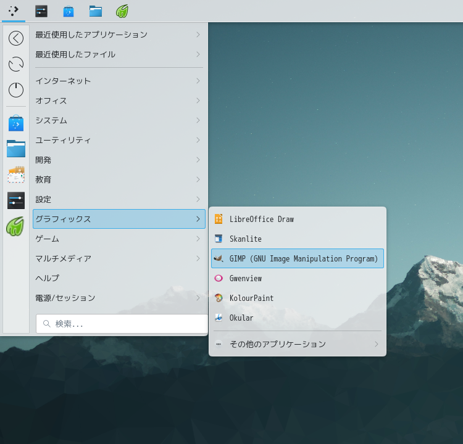Launch Skanlite from the submenu
Viewport: 463px width, 444px height.
[x=298, y=239]
